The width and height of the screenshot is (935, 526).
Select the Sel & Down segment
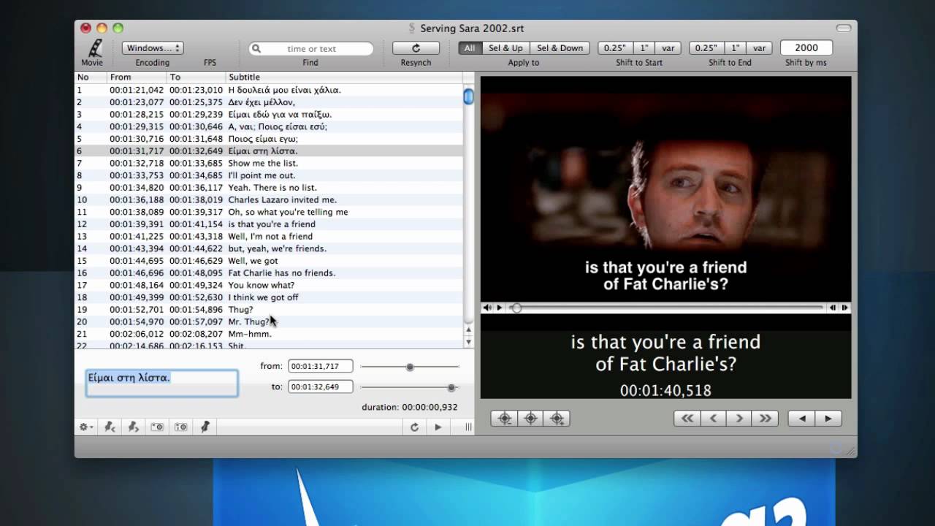coord(560,48)
